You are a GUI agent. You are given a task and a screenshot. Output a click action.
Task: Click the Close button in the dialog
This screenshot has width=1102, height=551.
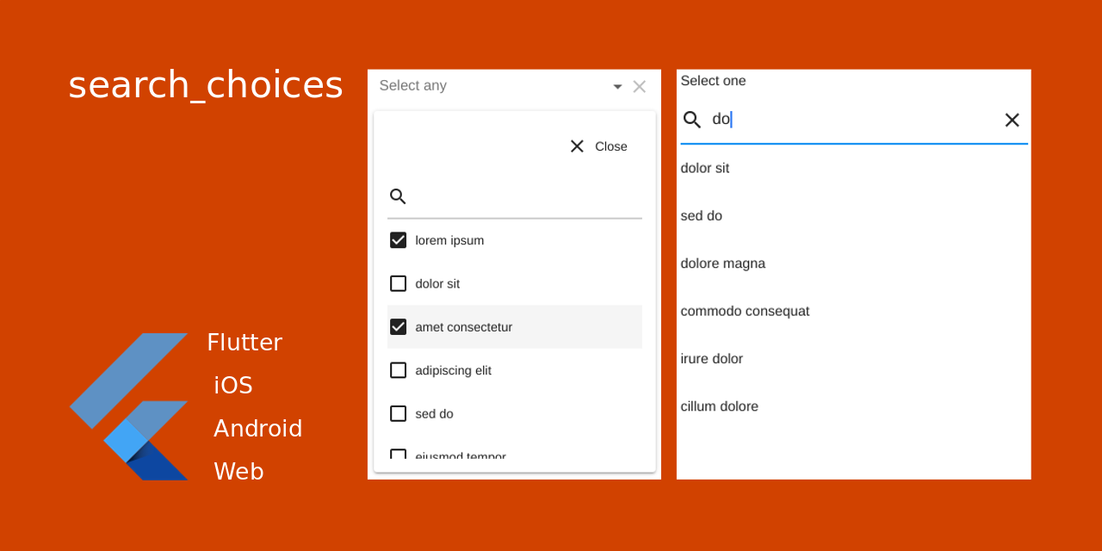(598, 146)
